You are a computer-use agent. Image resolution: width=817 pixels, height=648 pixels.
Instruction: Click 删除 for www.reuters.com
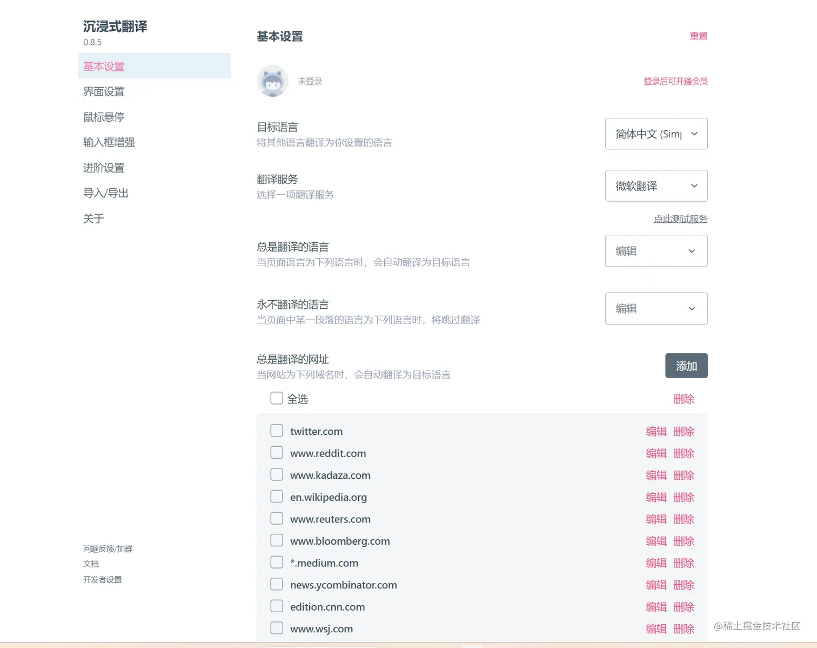point(684,519)
